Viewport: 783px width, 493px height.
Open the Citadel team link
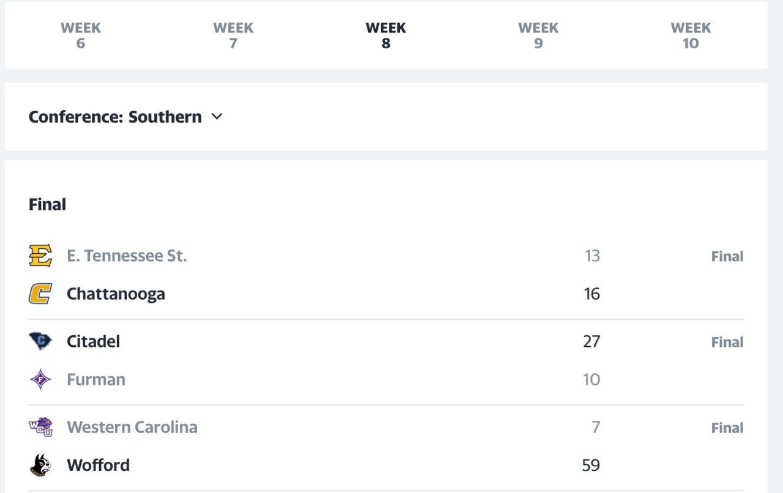93,341
